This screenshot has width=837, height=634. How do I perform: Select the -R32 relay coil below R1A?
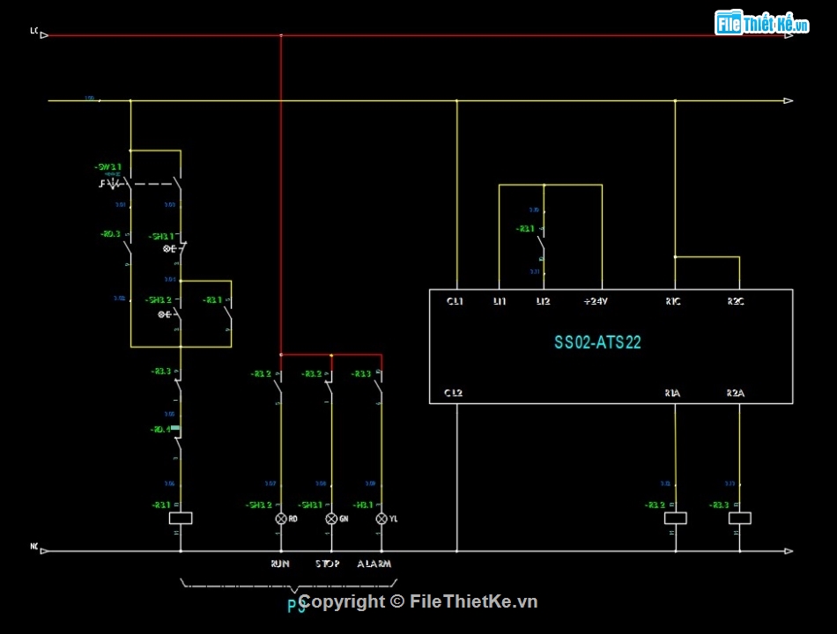pos(674,518)
